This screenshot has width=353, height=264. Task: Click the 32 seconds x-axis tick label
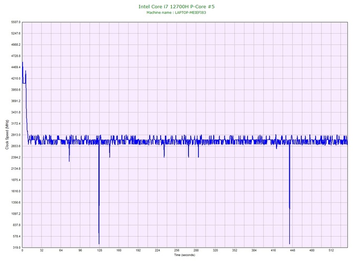click(x=42, y=250)
